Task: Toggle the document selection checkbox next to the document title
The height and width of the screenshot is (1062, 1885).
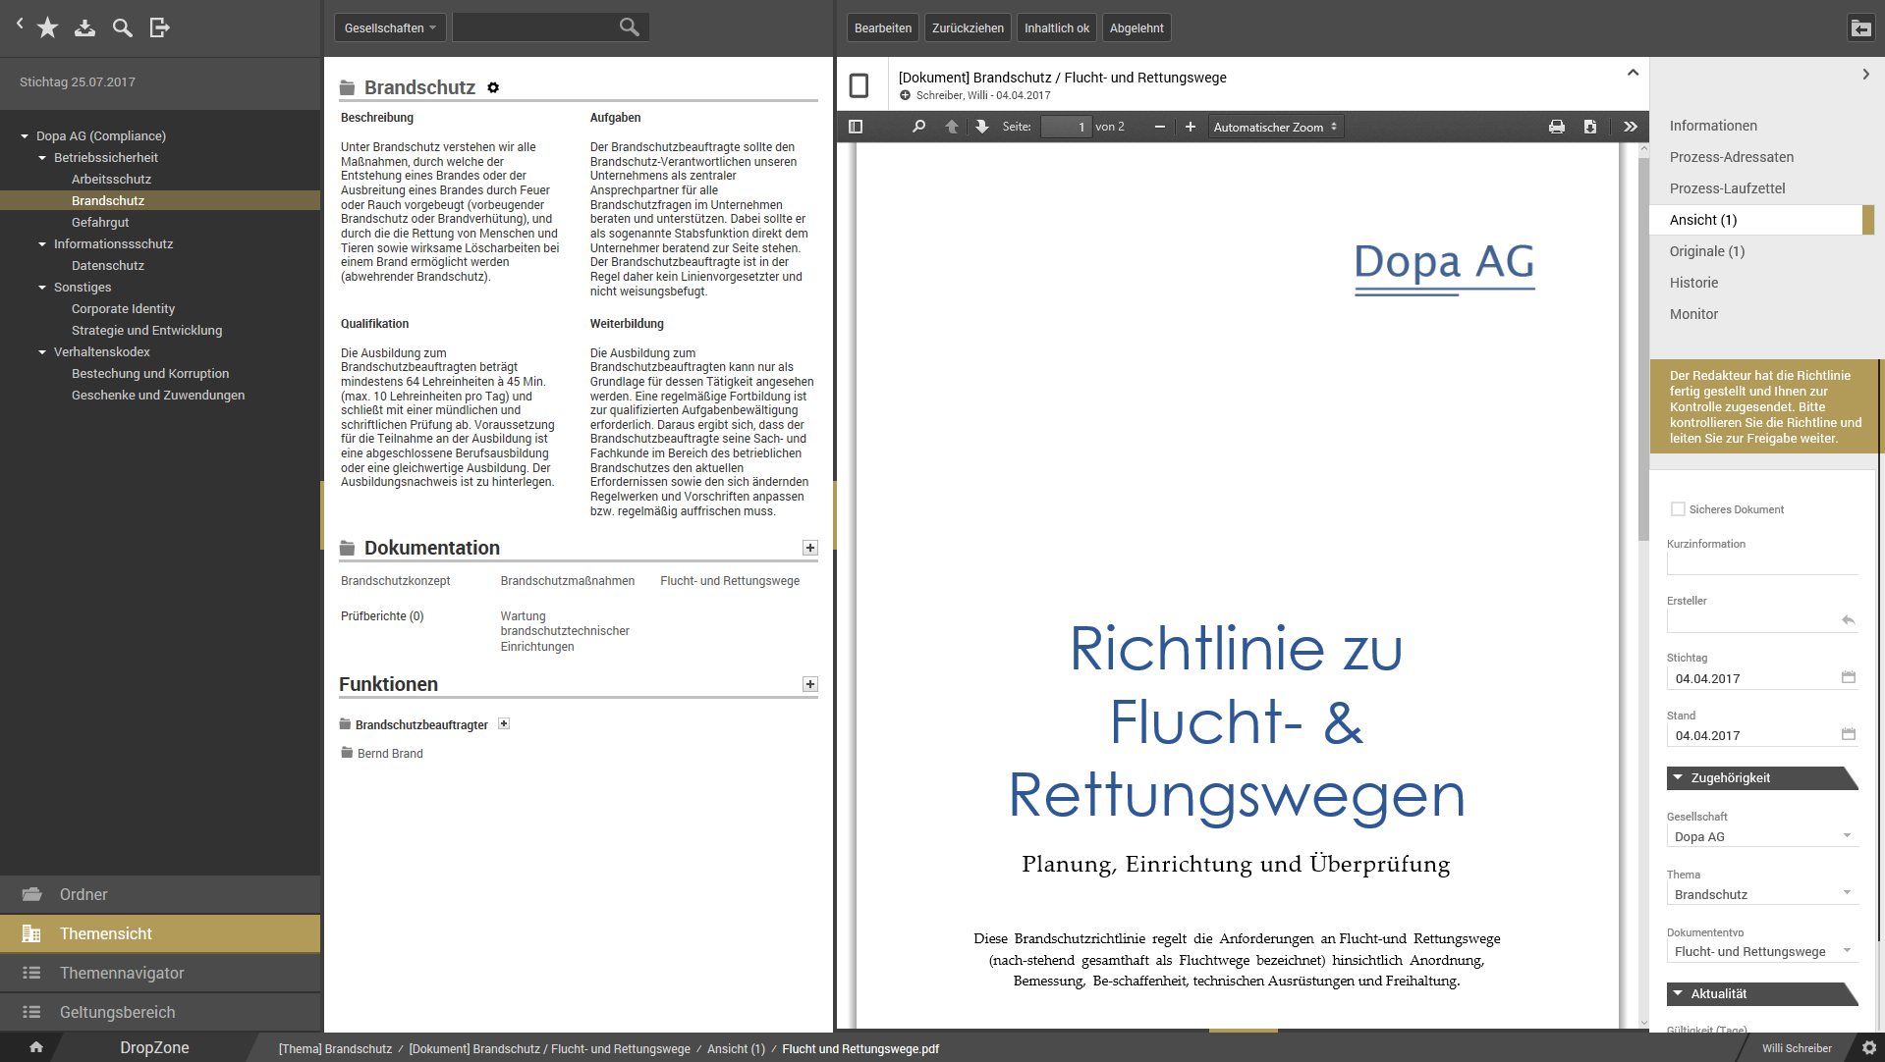Action: coord(859,85)
